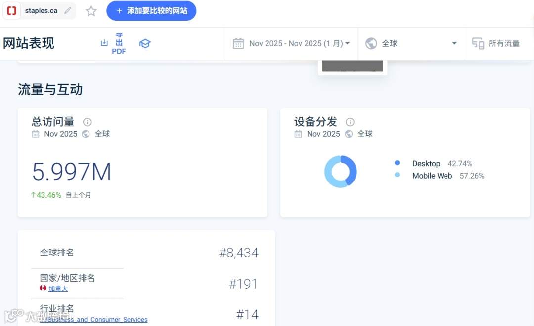534x326 pixels.
Task: Click the country rank #191 value
Action: point(243,284)
